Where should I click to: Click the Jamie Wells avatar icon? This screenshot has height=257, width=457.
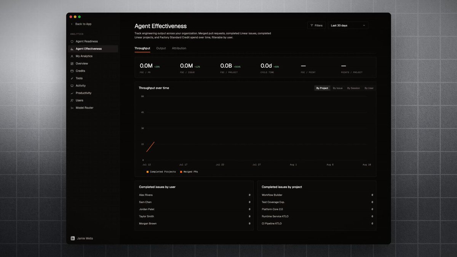[73, 238]
